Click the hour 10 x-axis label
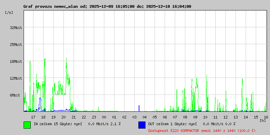This screenshot has height=135, width=270. pos(205,117)
